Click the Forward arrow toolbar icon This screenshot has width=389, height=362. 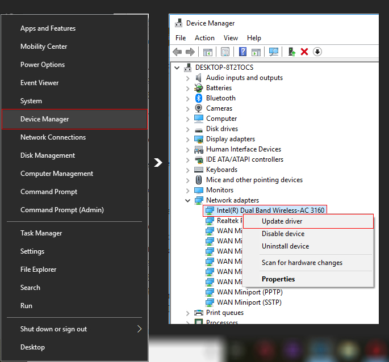[190, 52]
